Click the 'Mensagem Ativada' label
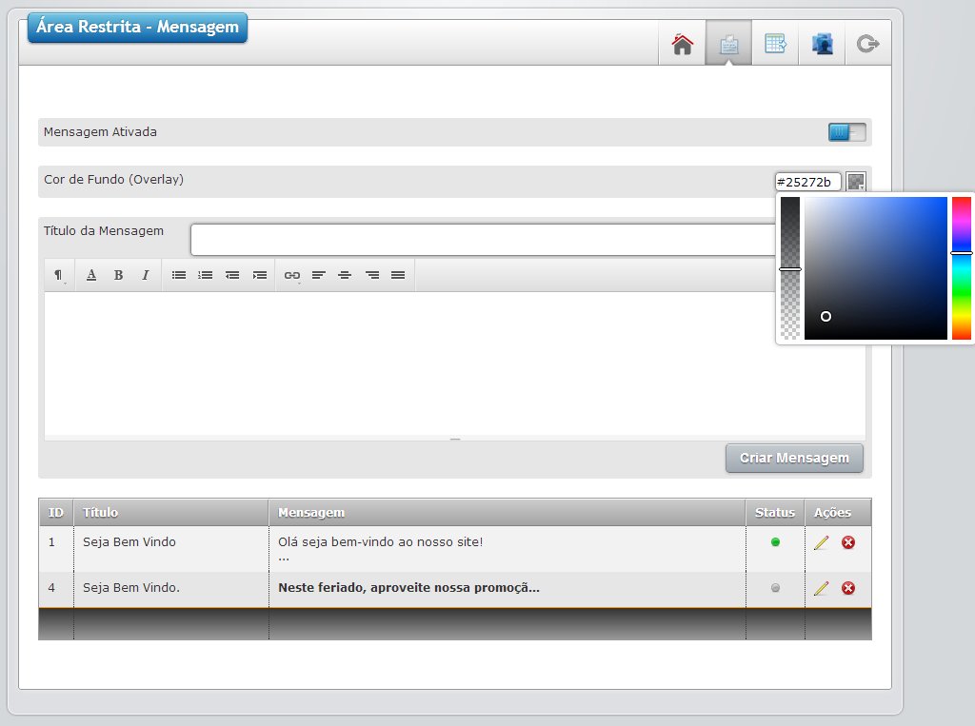The width and height of the screenshot is (975, 726). (x=100, y=131)
